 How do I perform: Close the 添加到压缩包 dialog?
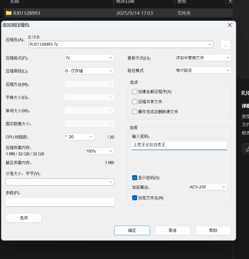[x=230, y=25]
